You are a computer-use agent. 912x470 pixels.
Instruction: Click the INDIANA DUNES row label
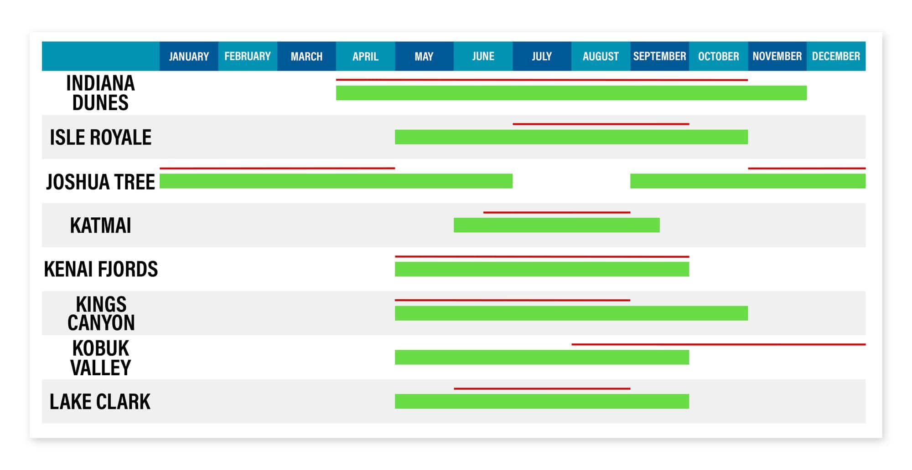tap(100, 93)
